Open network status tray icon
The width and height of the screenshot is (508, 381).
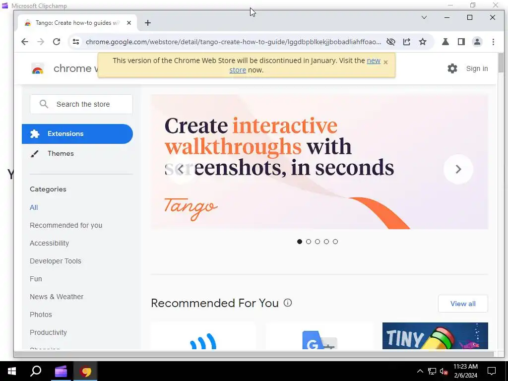(x=432, y=371)
